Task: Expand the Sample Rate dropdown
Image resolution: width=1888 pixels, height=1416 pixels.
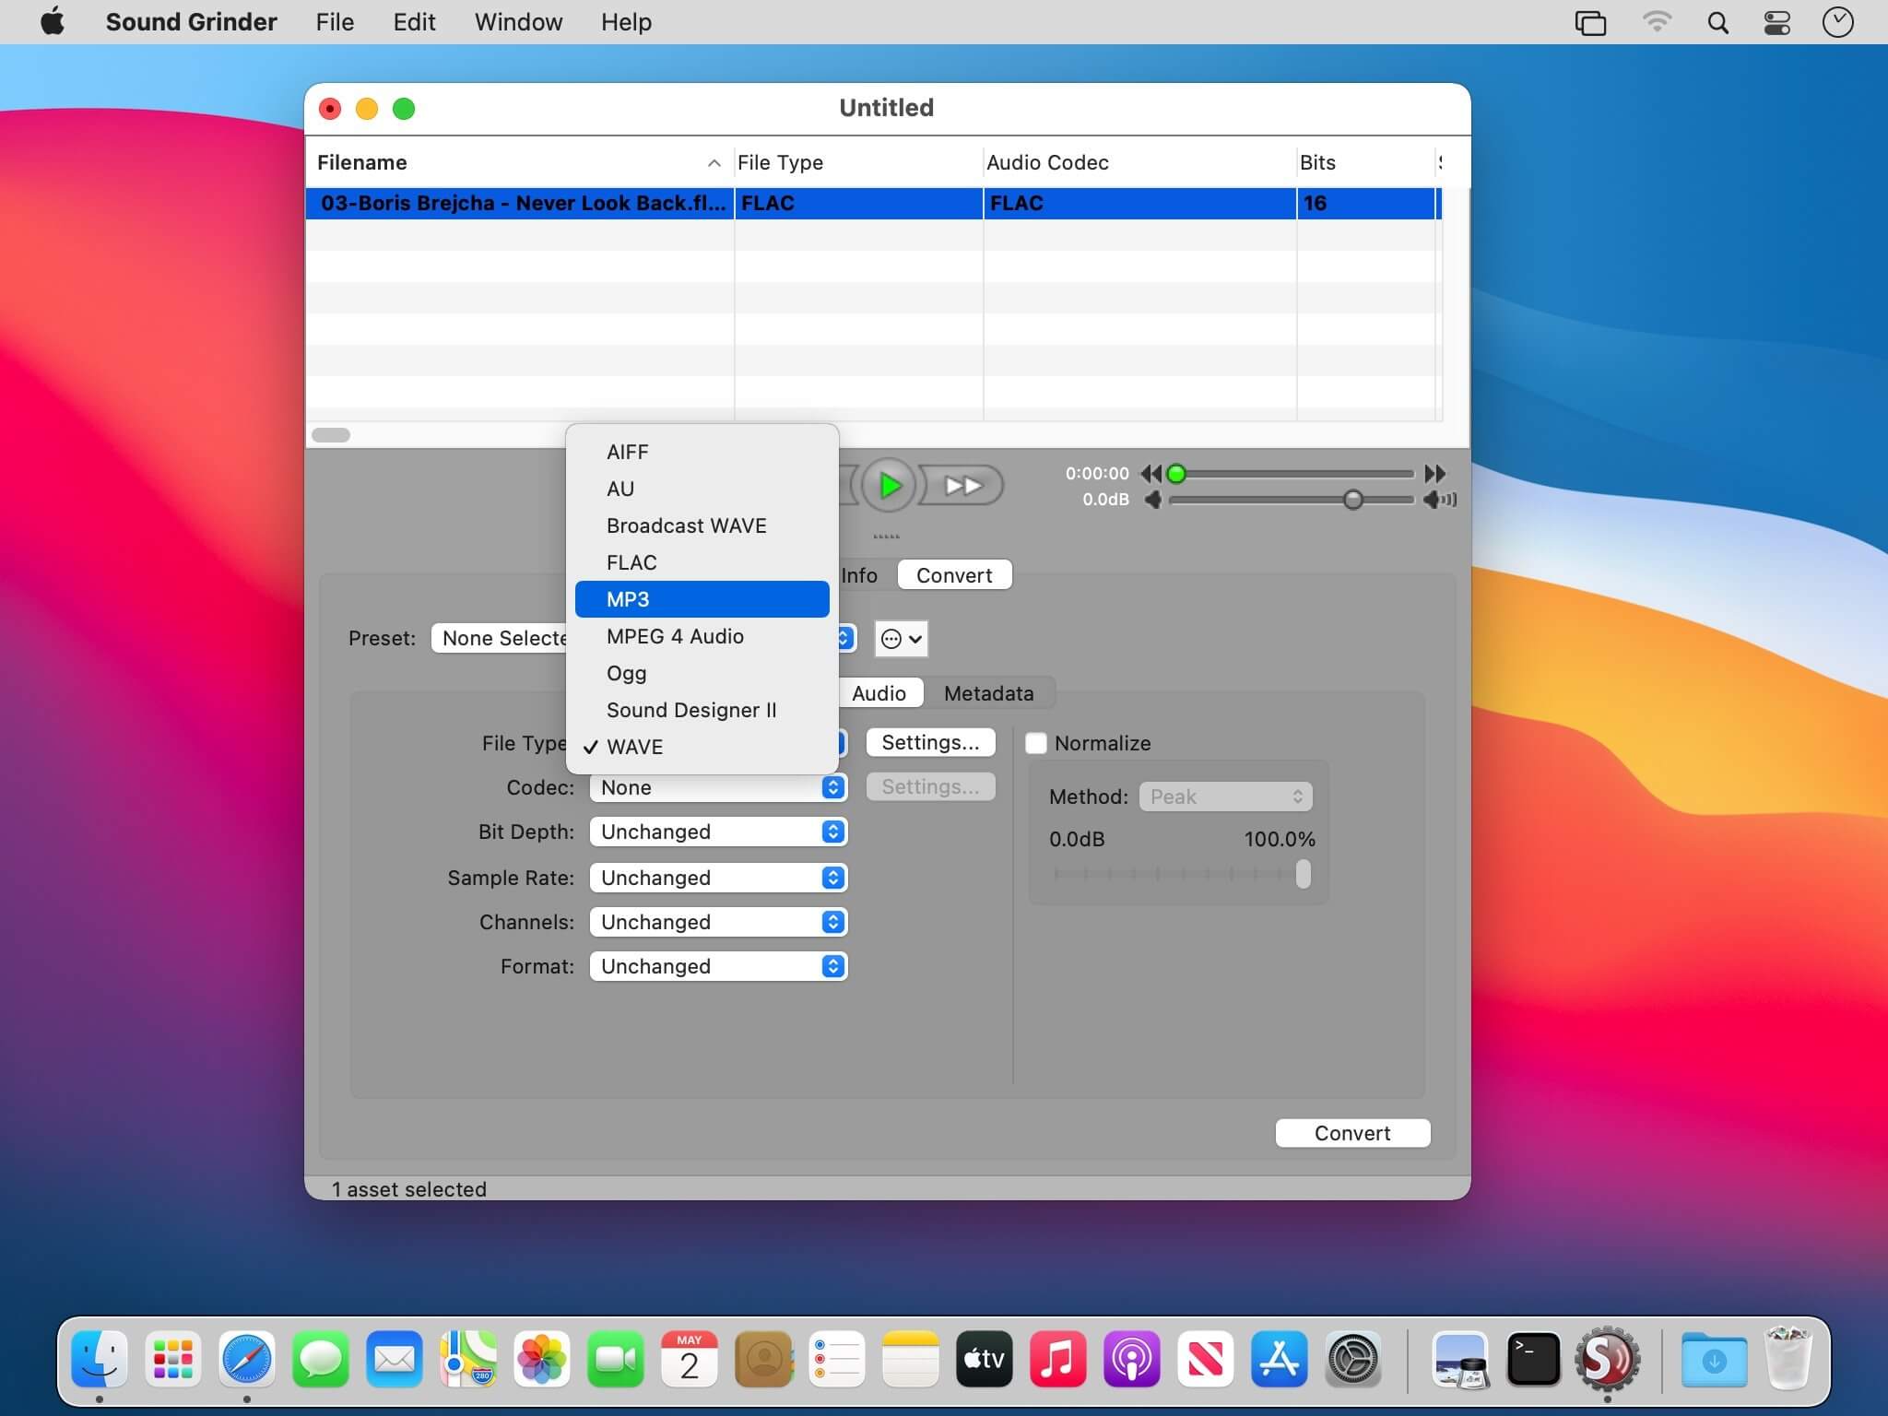Action: click(x=718, y=878)
